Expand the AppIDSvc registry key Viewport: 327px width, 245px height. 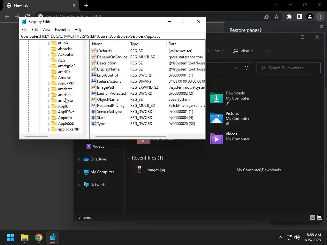(x=49, y=112)
